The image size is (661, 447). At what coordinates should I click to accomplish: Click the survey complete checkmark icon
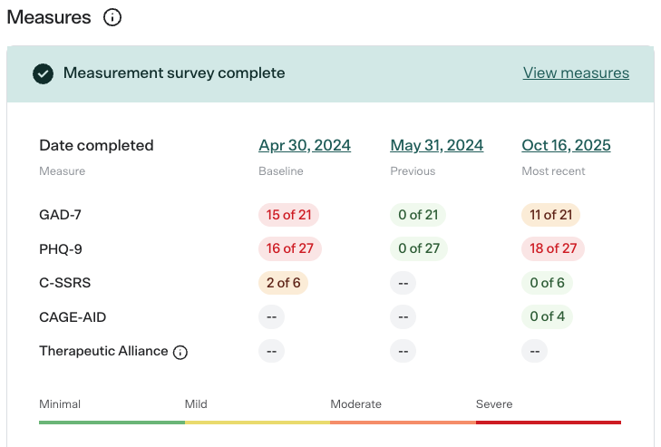(43, 73)
